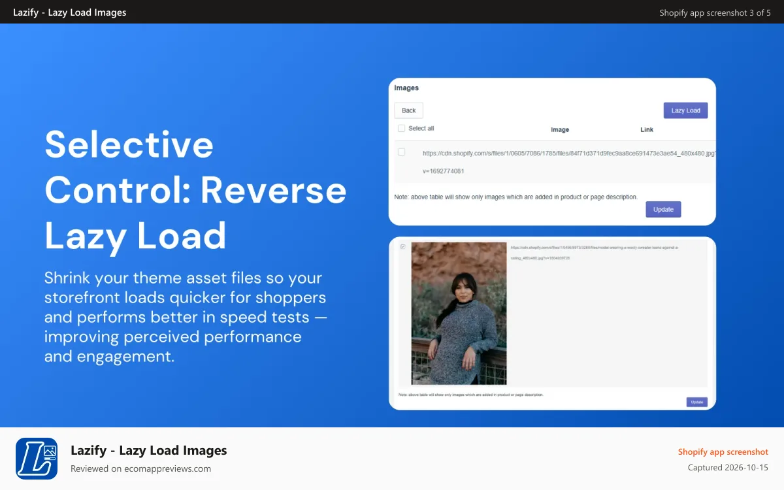The image size is (784, 490).
Task: Click the 'Captured 2026-10-15' text
Action: [x=728, y=468]
